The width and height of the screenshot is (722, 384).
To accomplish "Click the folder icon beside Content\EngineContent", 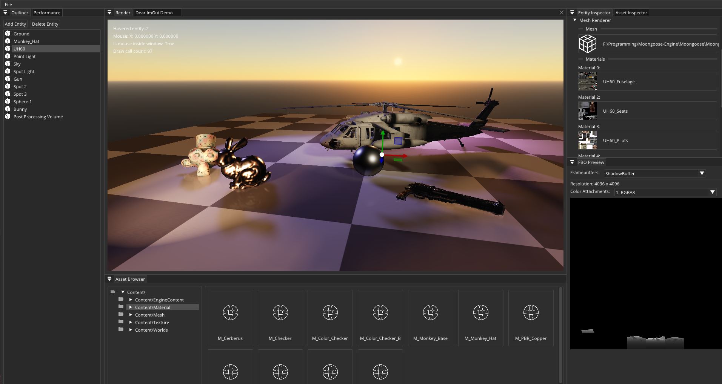I will pos(121,299).
